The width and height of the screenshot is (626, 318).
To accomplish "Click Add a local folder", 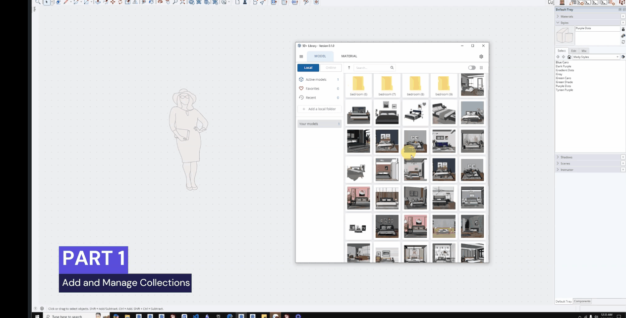I will point(319,109).
